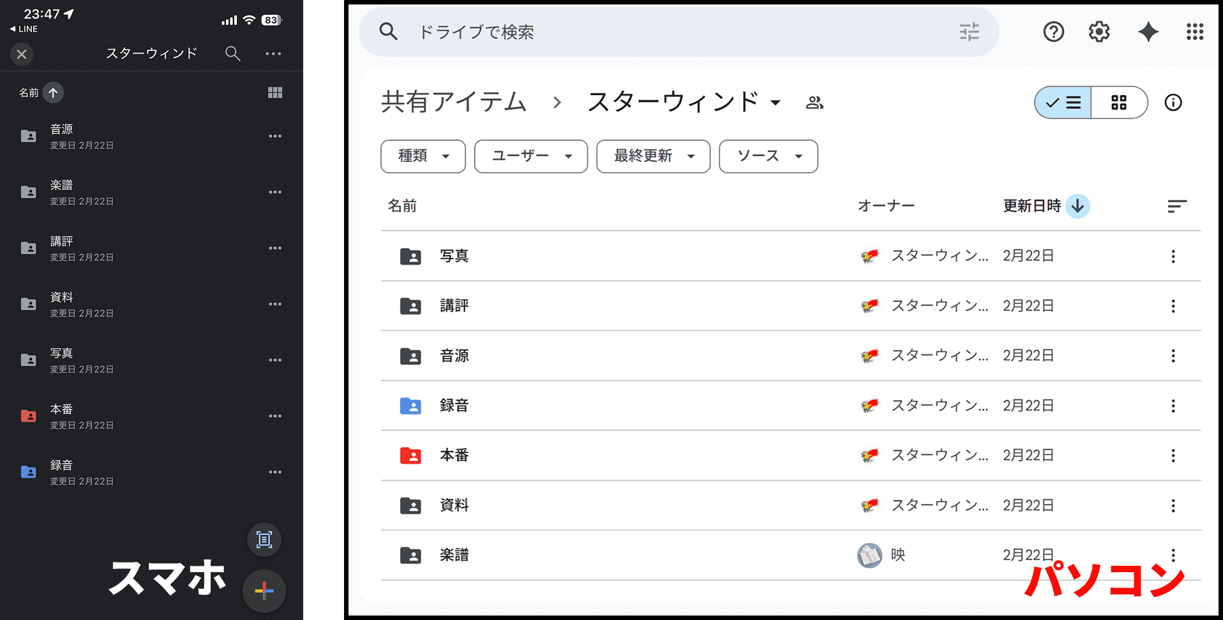Click the shared people icon beside folder title
This screenshot has height=620, width=1223.
pos(814,103)
